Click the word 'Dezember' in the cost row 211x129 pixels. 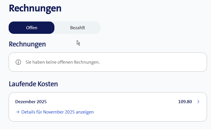pos(25,102)
